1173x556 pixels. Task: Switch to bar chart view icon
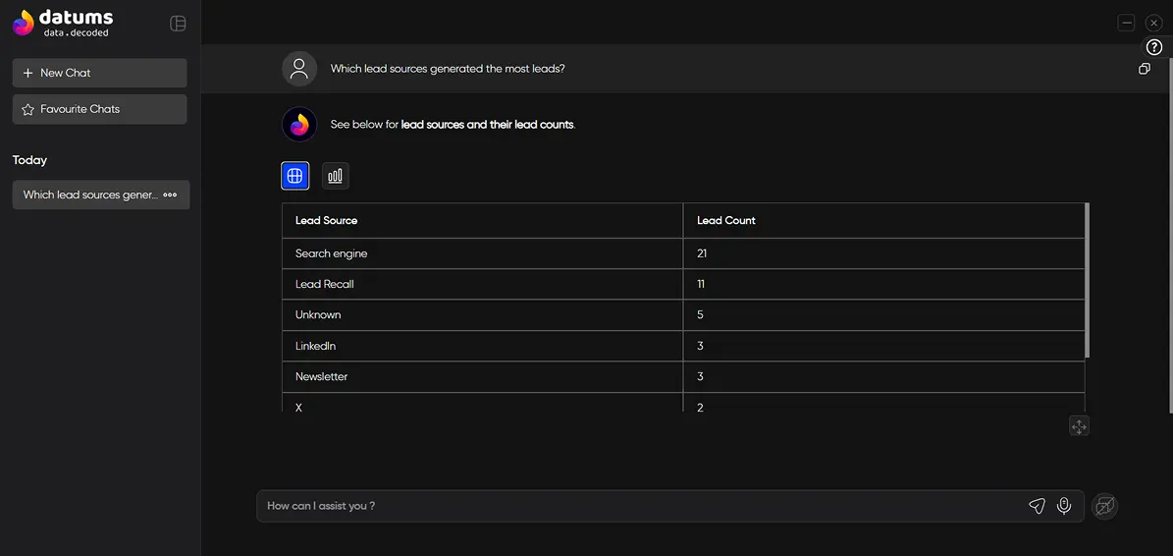pos(335,176)
